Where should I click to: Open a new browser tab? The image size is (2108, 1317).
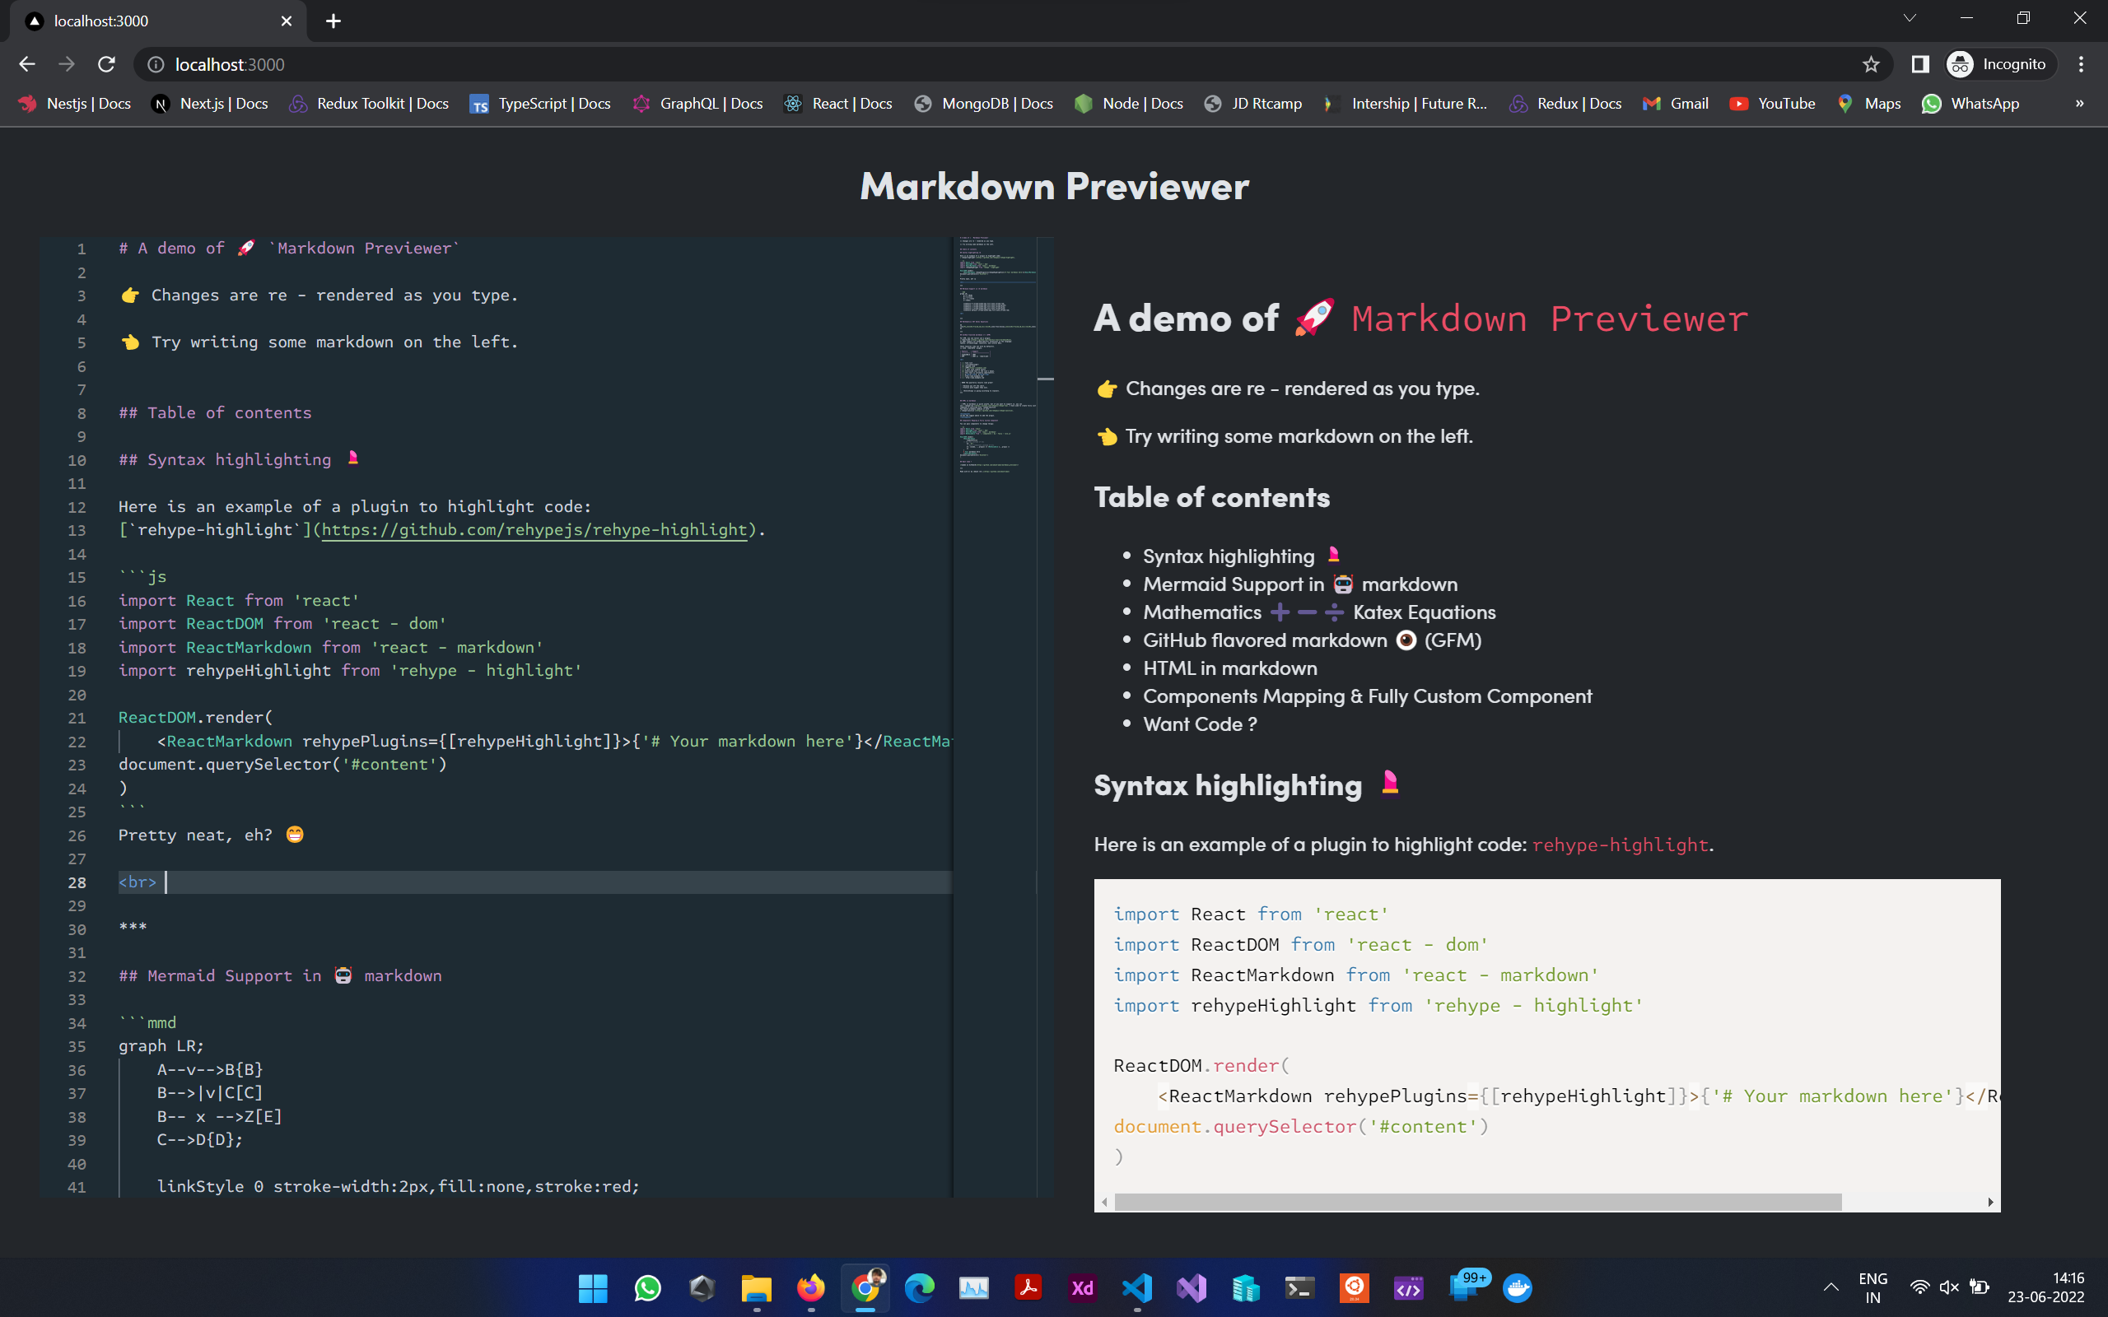tap(333, 21)
